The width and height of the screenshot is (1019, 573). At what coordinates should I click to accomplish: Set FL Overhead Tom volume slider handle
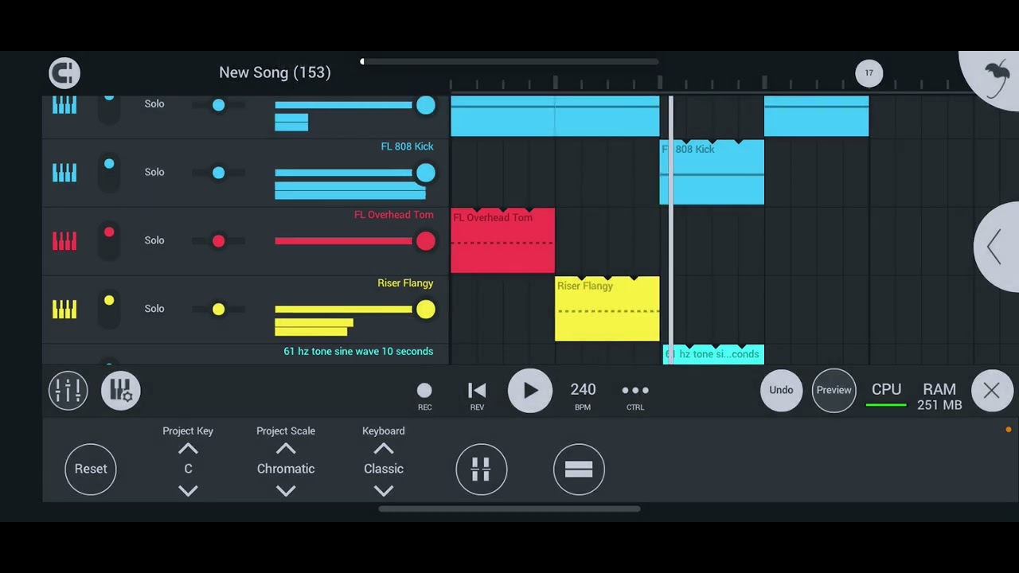(426, 241)
